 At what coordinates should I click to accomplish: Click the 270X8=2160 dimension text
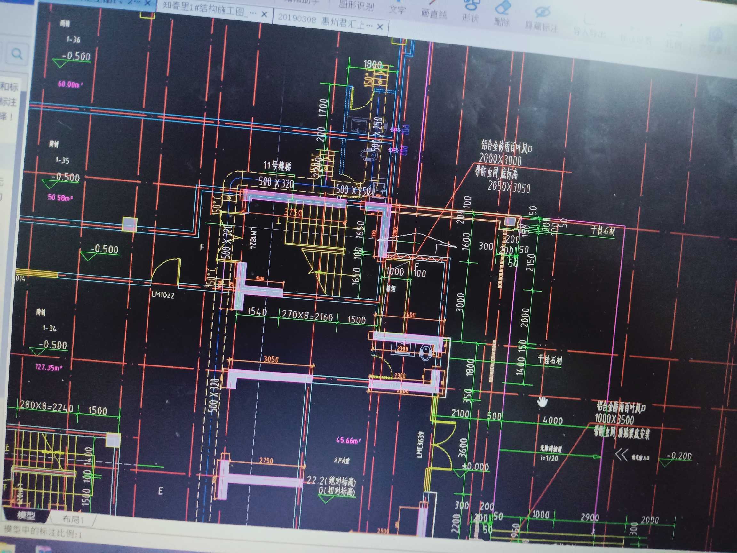(x=307, y=316)
